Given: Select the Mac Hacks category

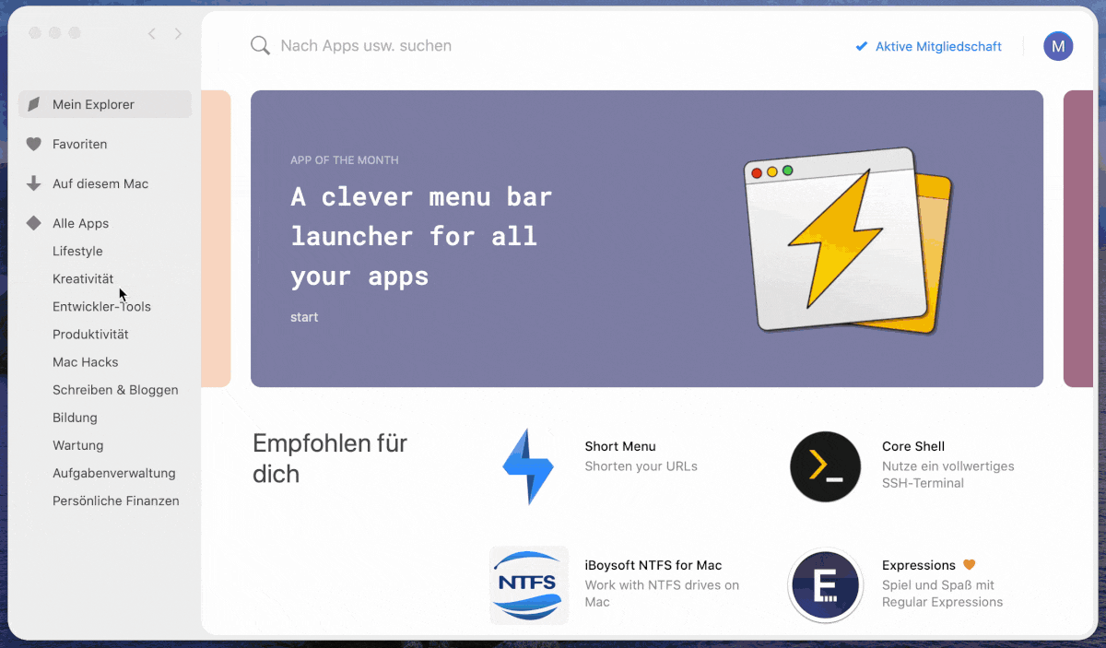Looking at the screenshot, I should pos(85,361).
